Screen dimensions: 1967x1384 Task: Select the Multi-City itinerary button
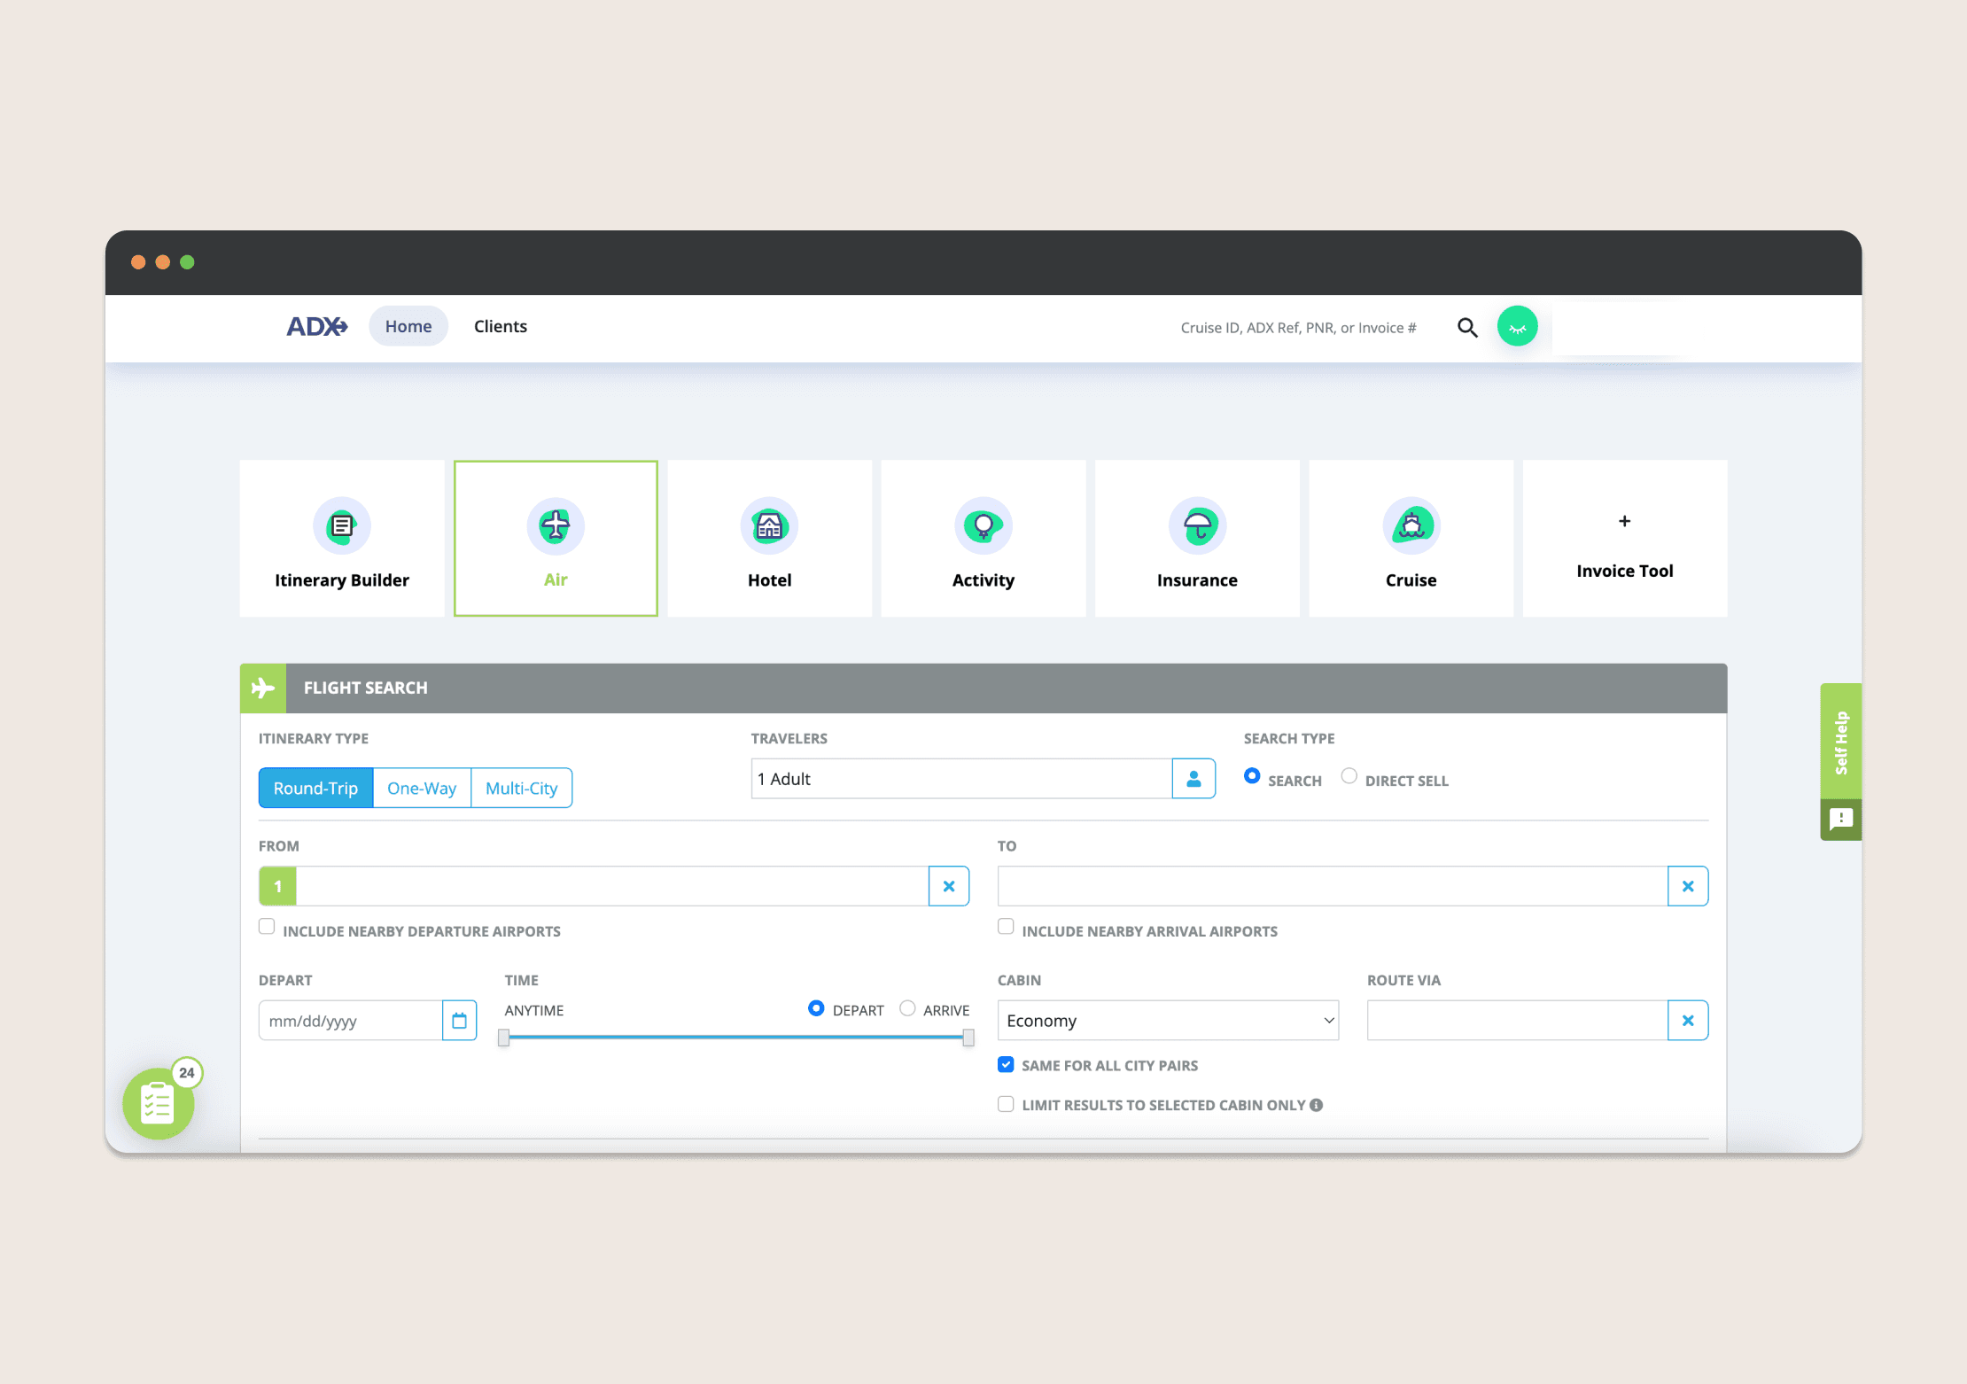tap(521, 788)
